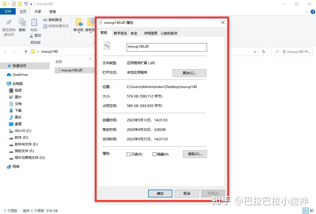
Task: Collapse the ribbon with chevron
Action: point(307,12)
